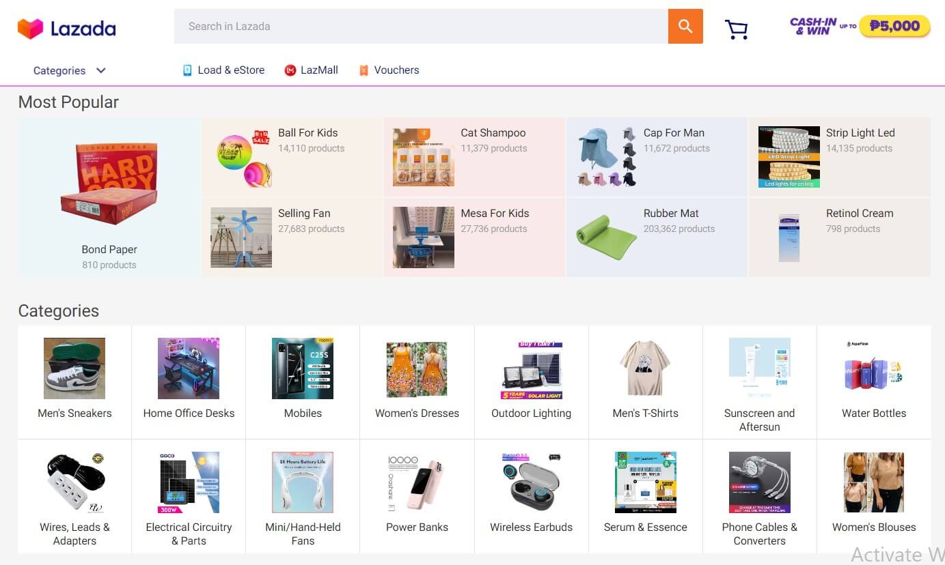This screenshot has height=565, width=945.
Task: Click the Search in Lazada input field
Action: pyautogui.click(x=420, y=26)
